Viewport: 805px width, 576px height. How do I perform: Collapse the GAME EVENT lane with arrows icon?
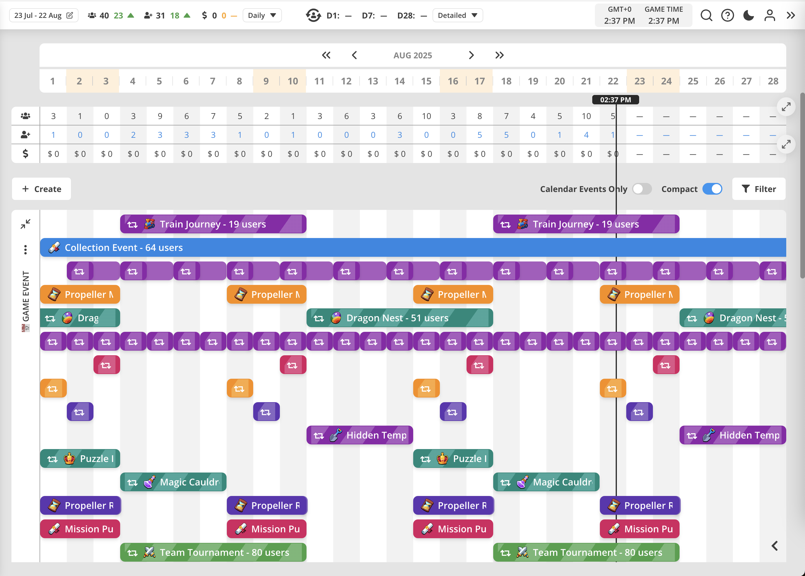pos(25,224)
